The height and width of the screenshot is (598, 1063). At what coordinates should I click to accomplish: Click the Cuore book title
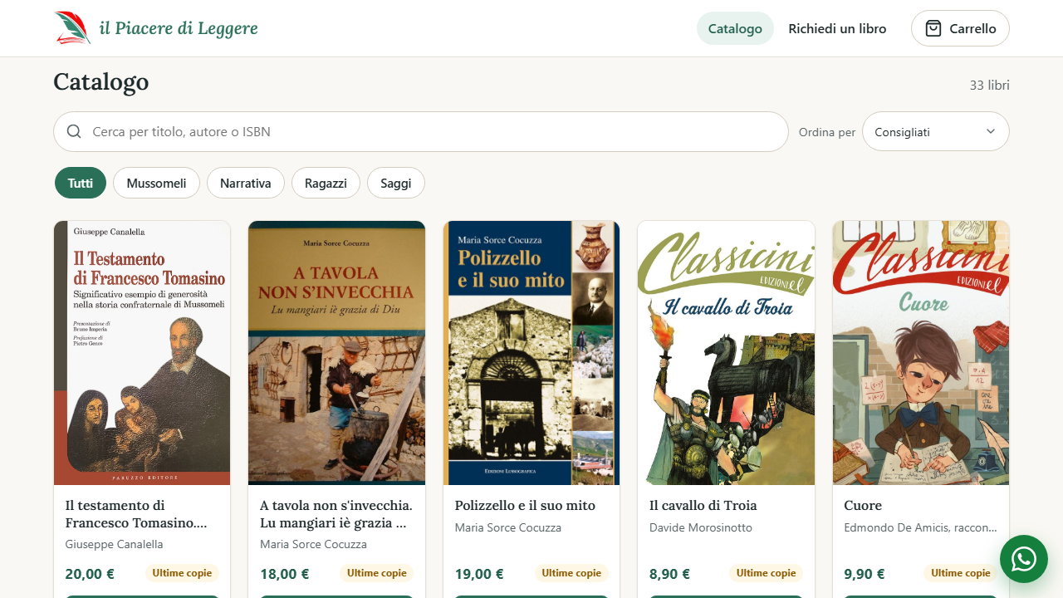pos(863,505)
